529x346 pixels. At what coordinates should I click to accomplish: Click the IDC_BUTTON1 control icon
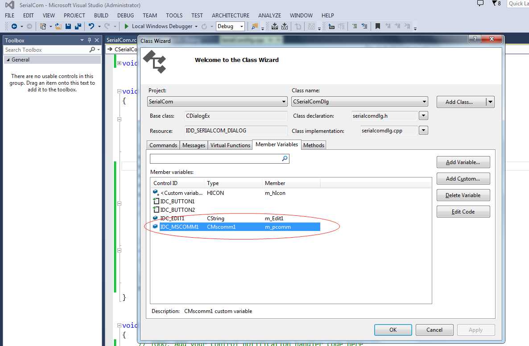click(x=156, y=201)
